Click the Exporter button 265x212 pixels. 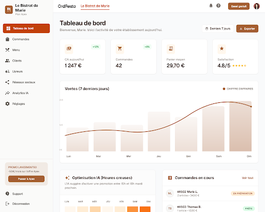pos(247,28)
